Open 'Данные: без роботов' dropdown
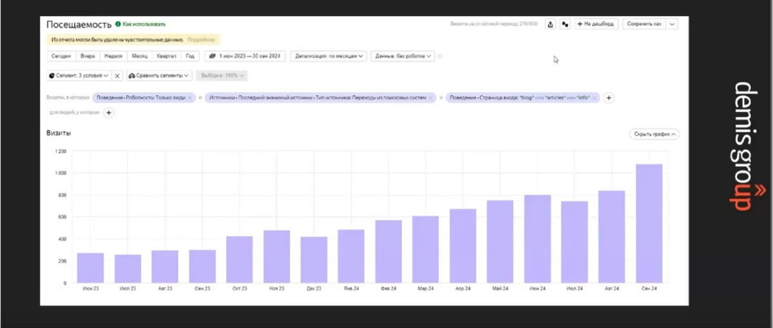The height and width of the screenshot is (328, 773). (x=403, y=57)
